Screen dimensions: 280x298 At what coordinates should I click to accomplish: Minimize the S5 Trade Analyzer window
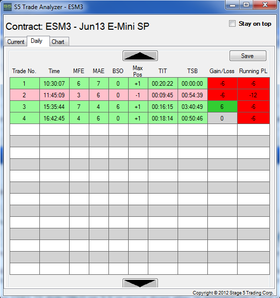[x=233, y=5]
